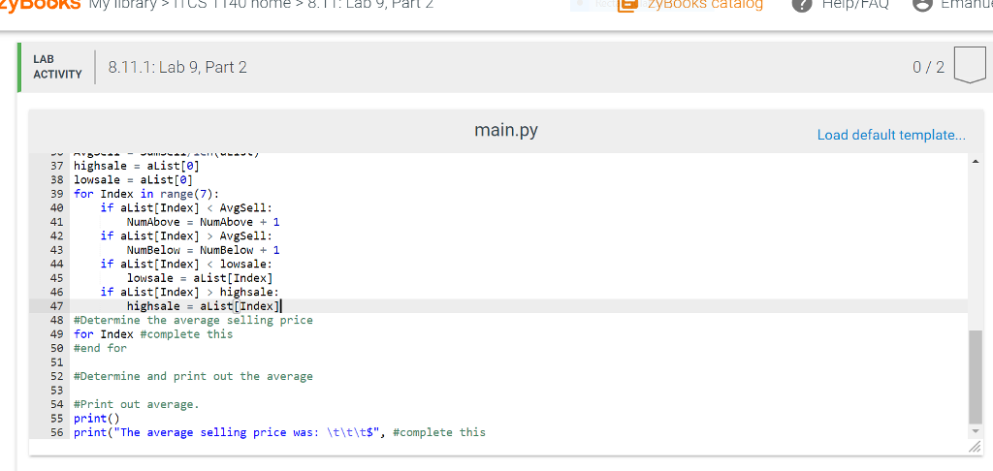Click '#Determine and print out the average' comment
993x471 pixels.
pos(193,377)
